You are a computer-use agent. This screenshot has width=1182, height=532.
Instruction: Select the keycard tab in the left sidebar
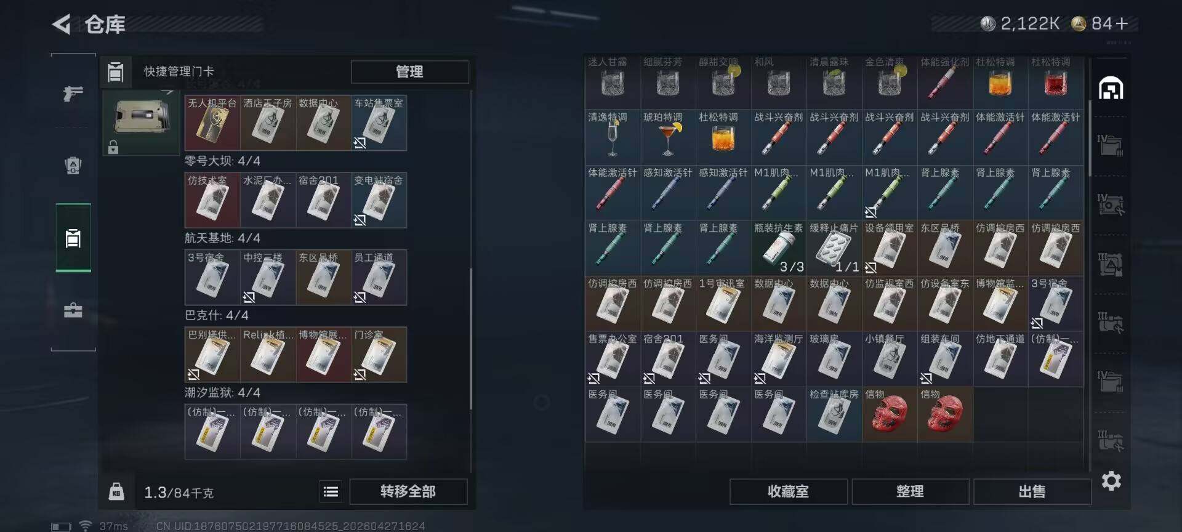coord(73,238)
